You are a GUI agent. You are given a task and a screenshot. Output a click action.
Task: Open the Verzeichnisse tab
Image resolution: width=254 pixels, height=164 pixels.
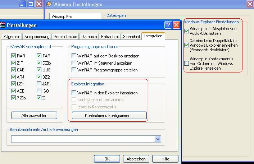65,37
